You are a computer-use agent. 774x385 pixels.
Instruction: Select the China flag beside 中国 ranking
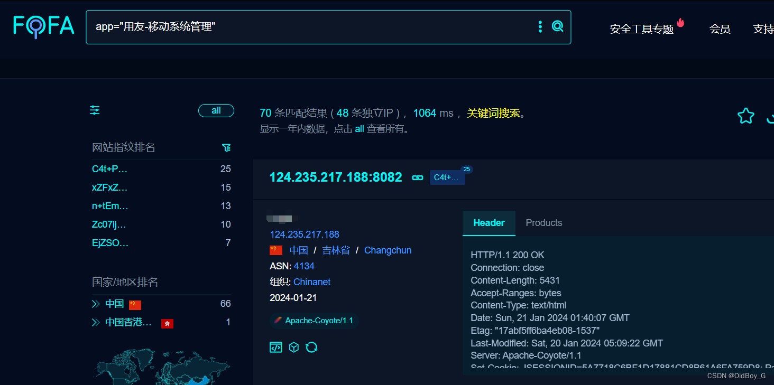pyautogui.click(x=135, y=304)
